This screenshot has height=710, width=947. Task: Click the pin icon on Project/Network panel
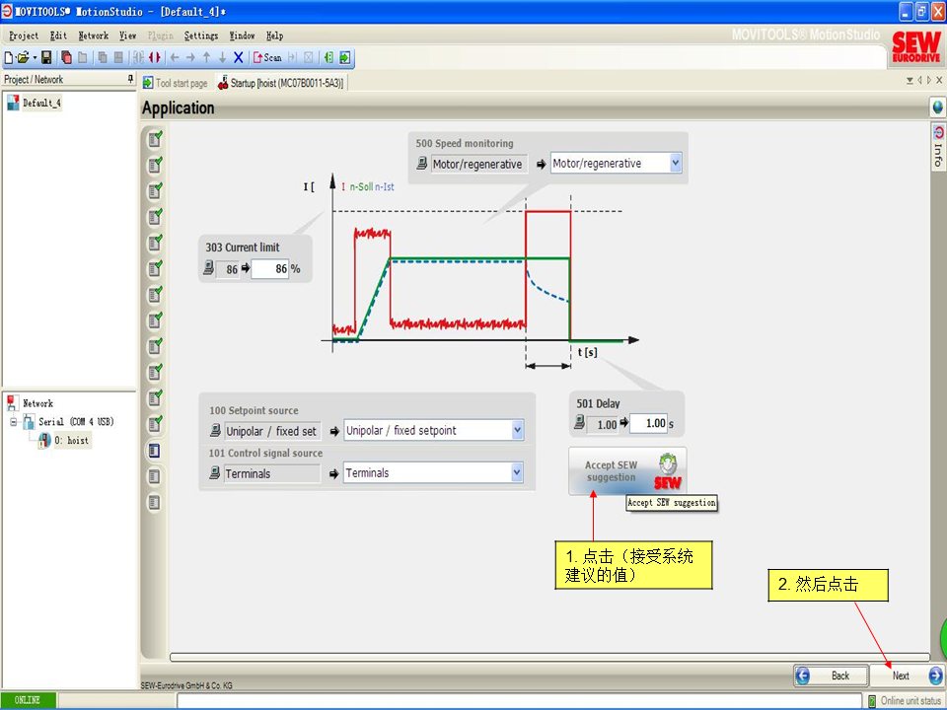[130, 79]
